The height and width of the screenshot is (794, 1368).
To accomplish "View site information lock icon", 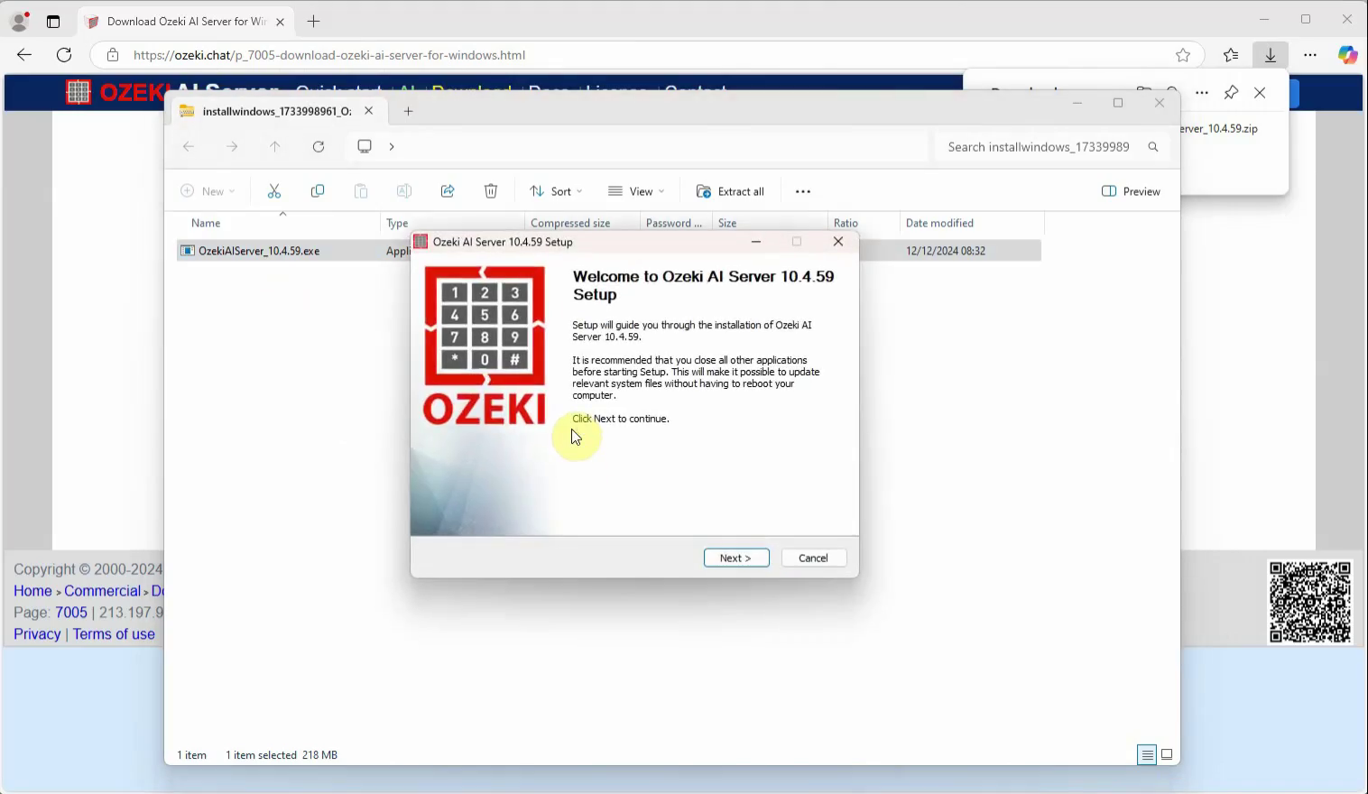I will pos(113,55).
